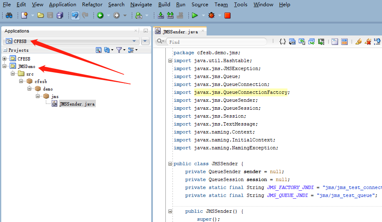Viewport: 382px width, 222px height.
Task: Create a new file with New icon
Action: click(x=24, y=15)
